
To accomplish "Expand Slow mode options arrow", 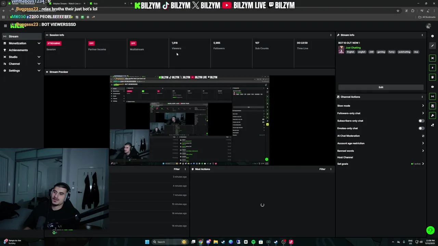I will (423, 106).
